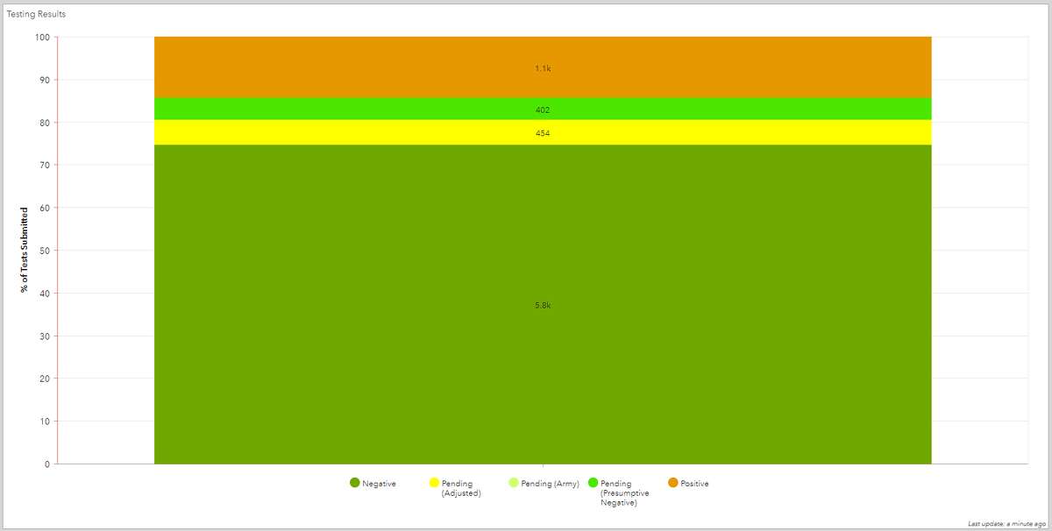
Task: Click the orange Positive legend circle
Action: tap(673, 483)
